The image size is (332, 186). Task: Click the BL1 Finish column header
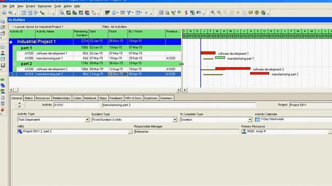(x=146, y=34)
